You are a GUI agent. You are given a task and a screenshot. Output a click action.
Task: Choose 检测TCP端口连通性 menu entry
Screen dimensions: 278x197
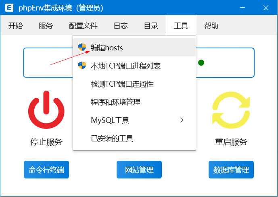[x=134, y=84]
